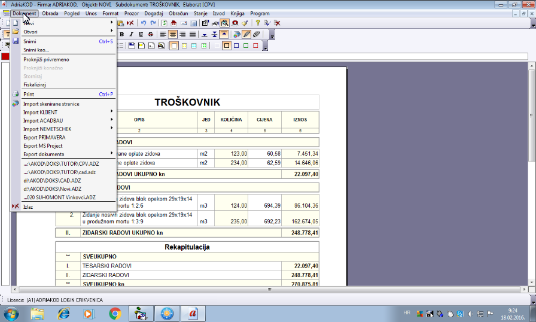The image size is (536, 322).
Task: Toggle underline formatting
Action: pos(141,34)
